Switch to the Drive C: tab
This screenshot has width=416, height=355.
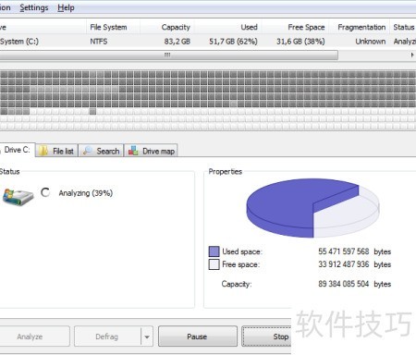tap(17, 150)
